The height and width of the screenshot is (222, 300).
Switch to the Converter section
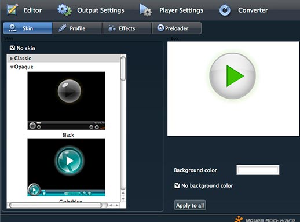coord(253,10)
